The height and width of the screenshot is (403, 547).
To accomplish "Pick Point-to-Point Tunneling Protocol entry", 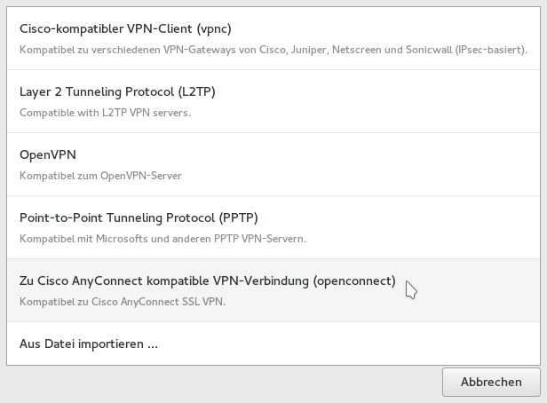I will click(x=138, y=217).
